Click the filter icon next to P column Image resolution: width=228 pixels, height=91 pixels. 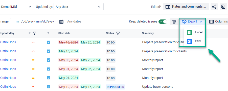pos(34,33)
